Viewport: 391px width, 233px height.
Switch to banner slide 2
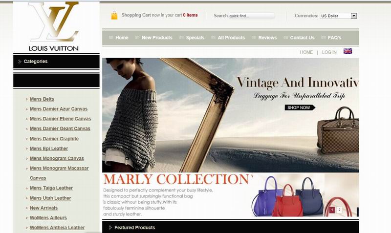coord(339,210)
